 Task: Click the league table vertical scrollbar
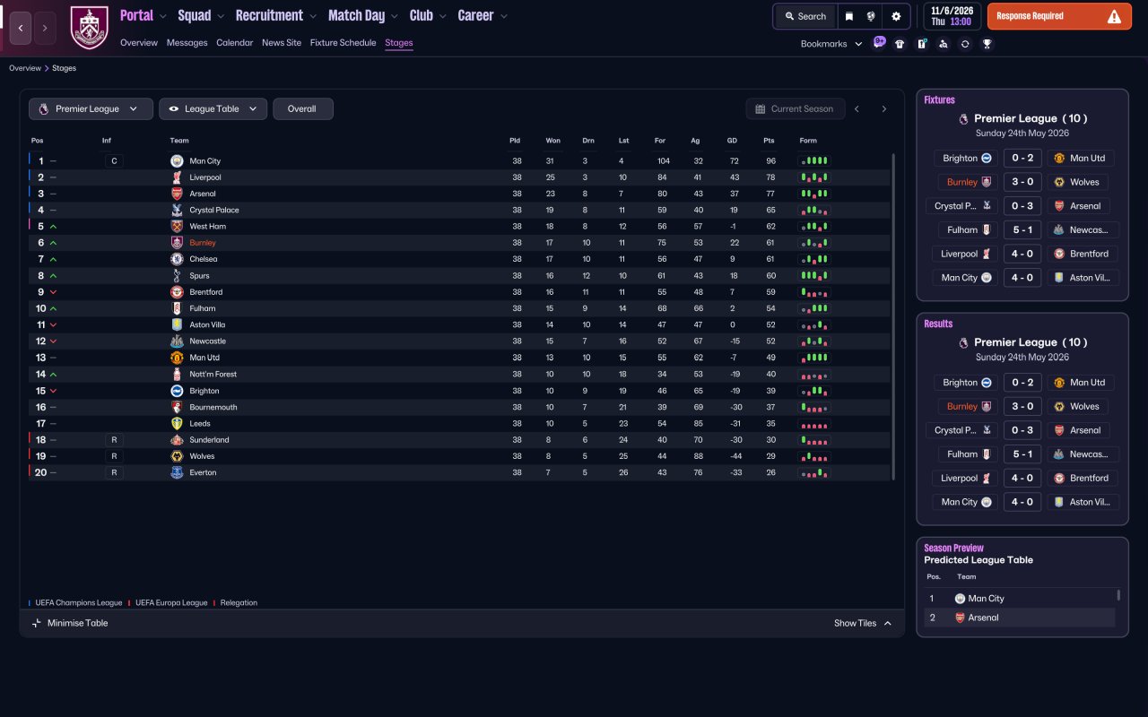point(893,316)
